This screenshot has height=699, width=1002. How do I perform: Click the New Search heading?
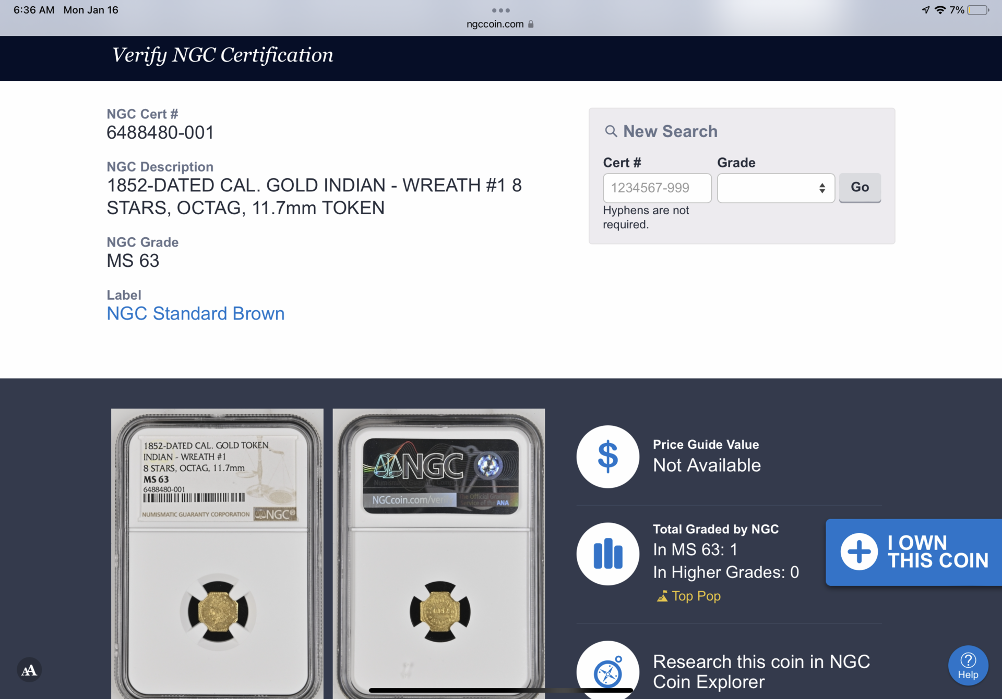coord(670,131)
